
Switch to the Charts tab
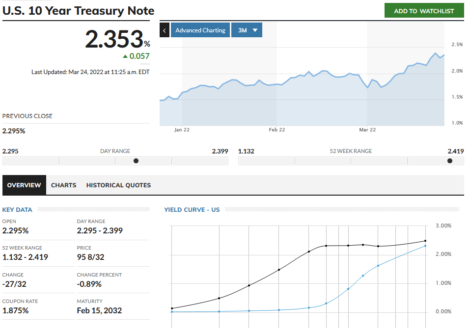coord(63,185)
